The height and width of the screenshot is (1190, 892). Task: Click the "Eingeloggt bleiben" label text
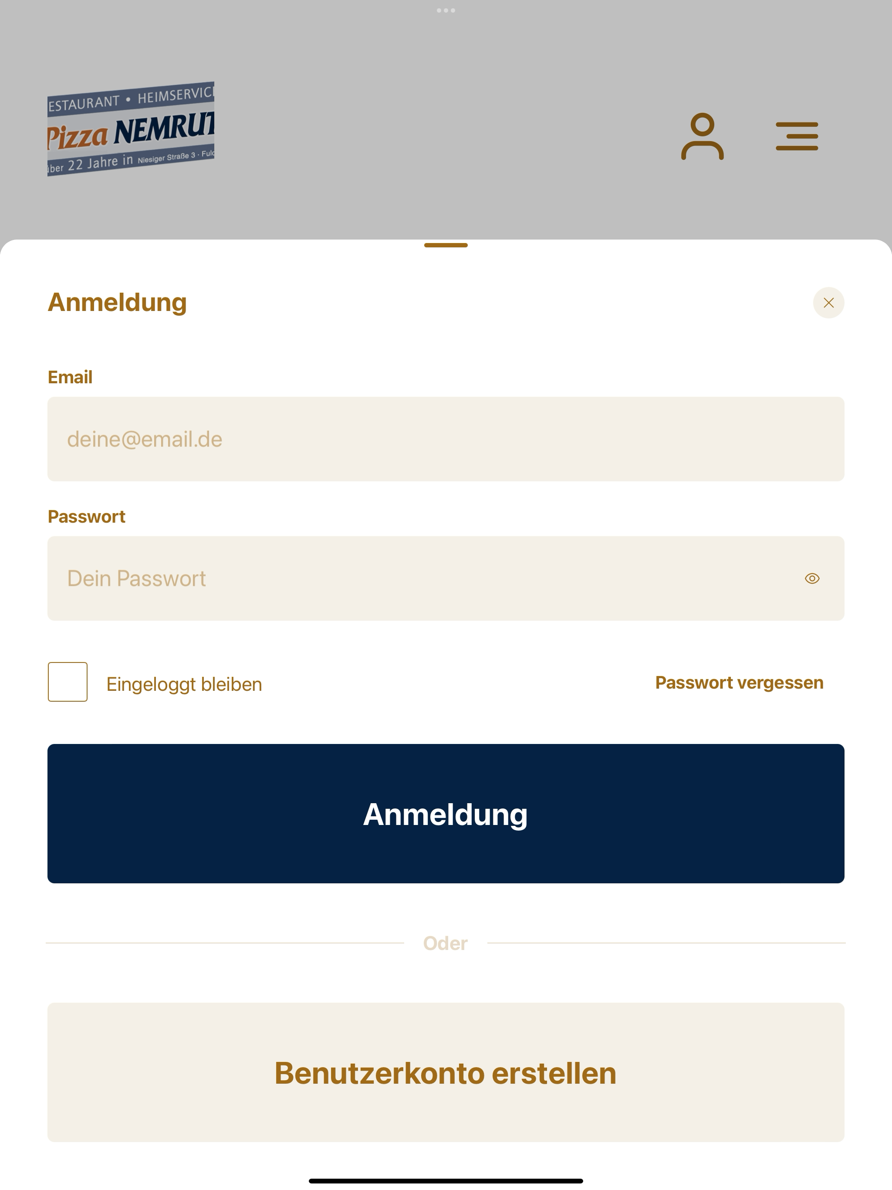pos(184,684)
